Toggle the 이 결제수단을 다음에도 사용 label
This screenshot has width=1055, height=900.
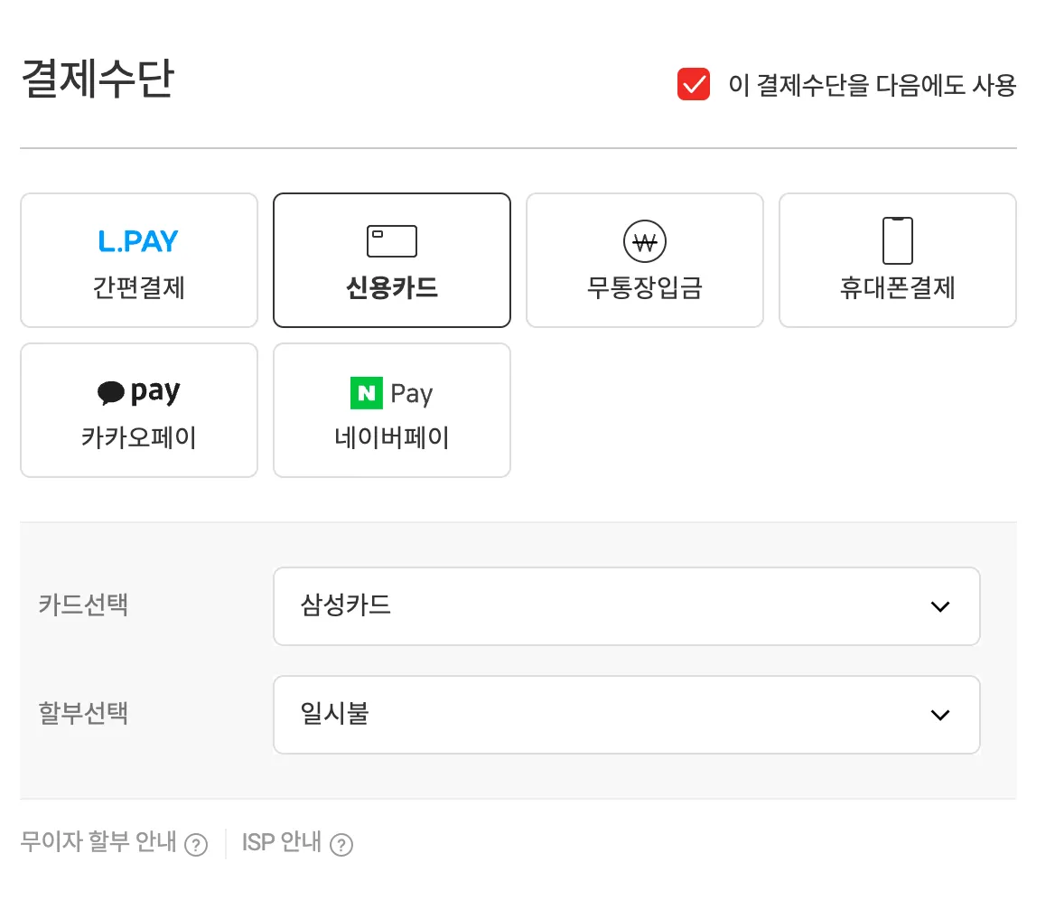[872, 85]
